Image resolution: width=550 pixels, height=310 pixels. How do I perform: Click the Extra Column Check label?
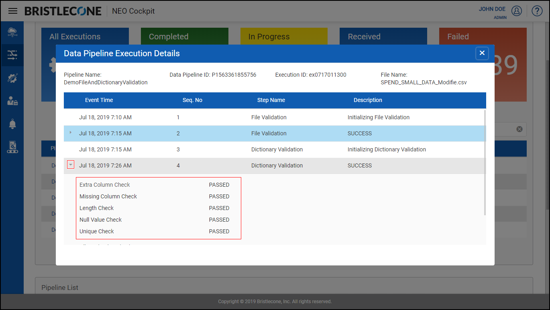pyautogui.click(x=105, y=185)
